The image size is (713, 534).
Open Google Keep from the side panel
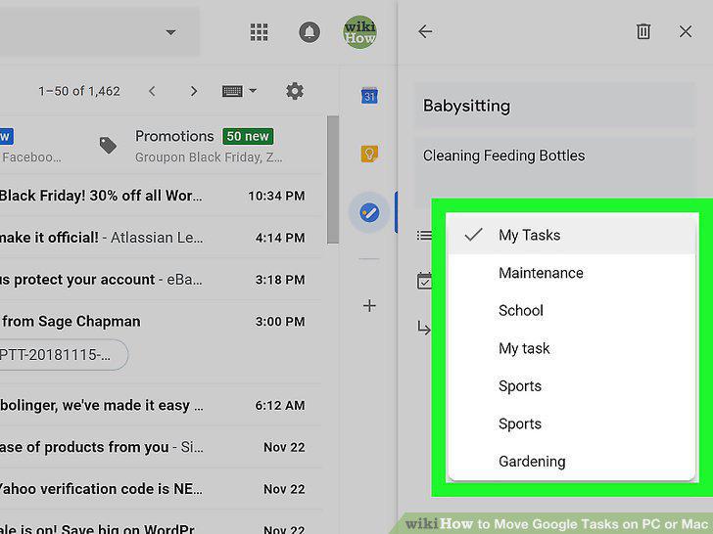click(369, 154)
